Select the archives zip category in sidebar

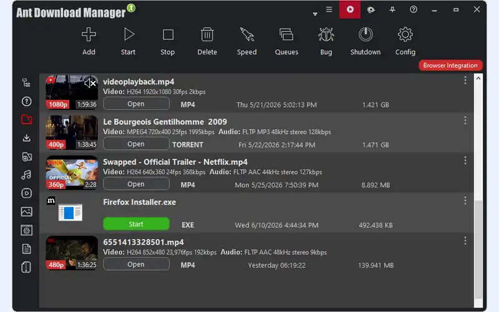pos(26,267)
